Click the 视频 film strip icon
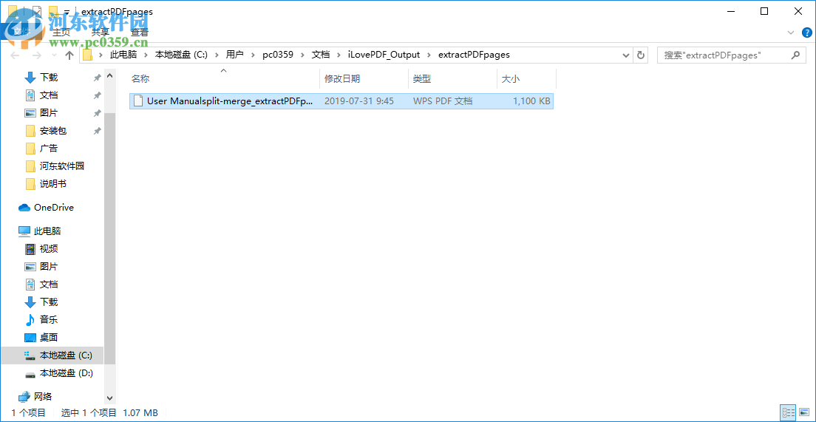 point(30,249)
